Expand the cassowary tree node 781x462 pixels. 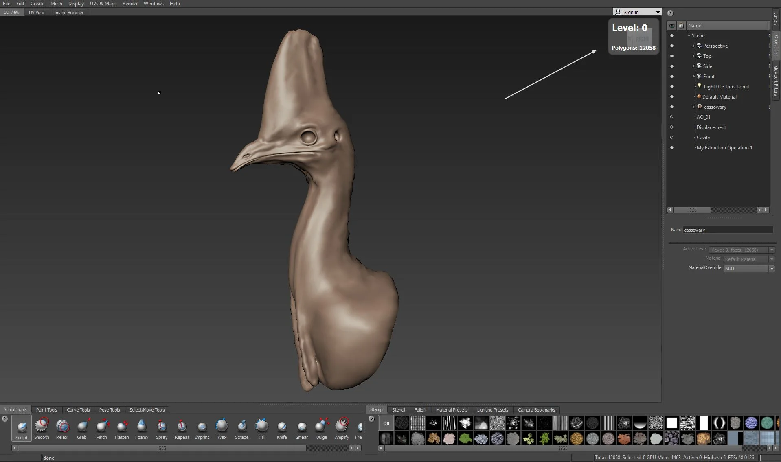coord(693,107)
